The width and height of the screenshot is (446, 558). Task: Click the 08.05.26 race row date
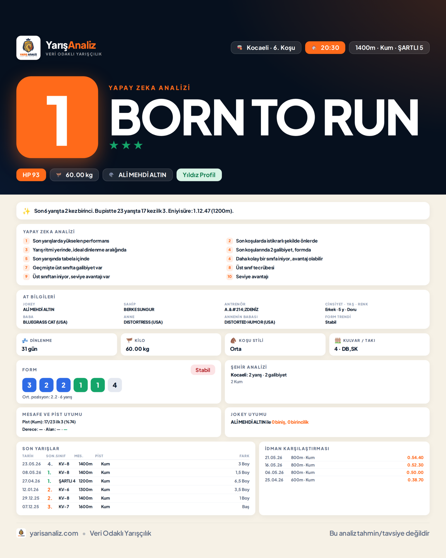coord(31,472)
